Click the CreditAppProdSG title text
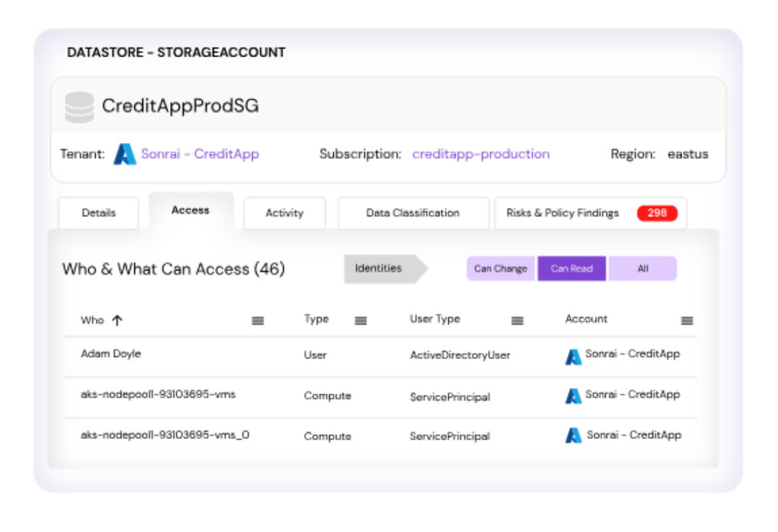 click(180, 106)
